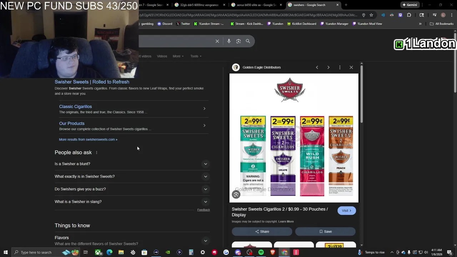Click the Visit button in image panel
This screenshot has width=457, height=257.
[347, 211]
